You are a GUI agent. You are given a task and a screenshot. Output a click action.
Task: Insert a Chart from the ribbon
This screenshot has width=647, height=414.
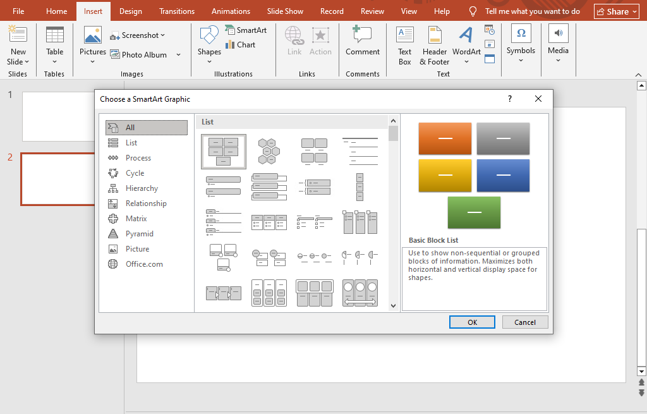point(241,45)
